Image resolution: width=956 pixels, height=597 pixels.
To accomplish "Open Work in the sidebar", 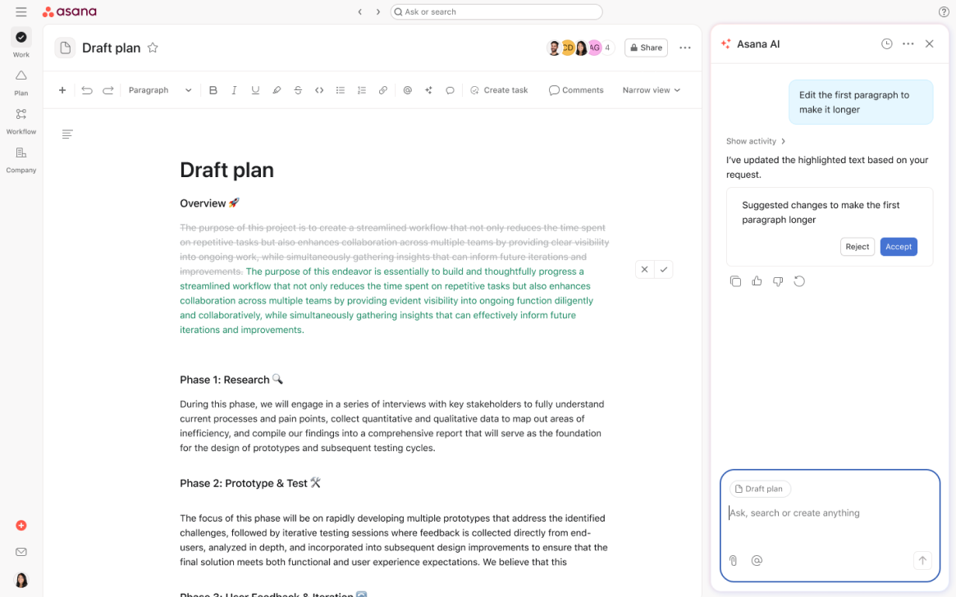I will coord(21,43).
